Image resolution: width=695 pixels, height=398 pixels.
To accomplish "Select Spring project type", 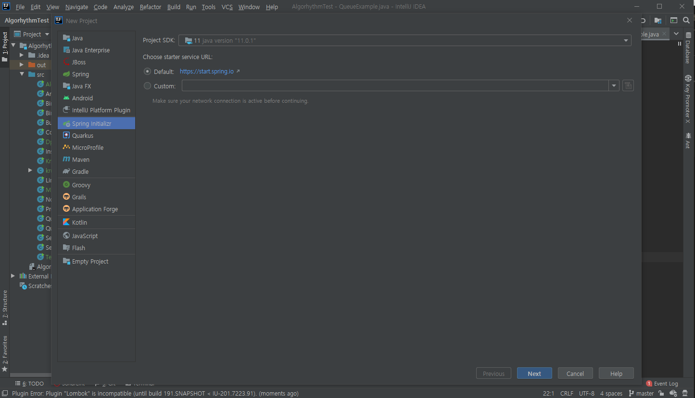I will [x=96, y=74].
